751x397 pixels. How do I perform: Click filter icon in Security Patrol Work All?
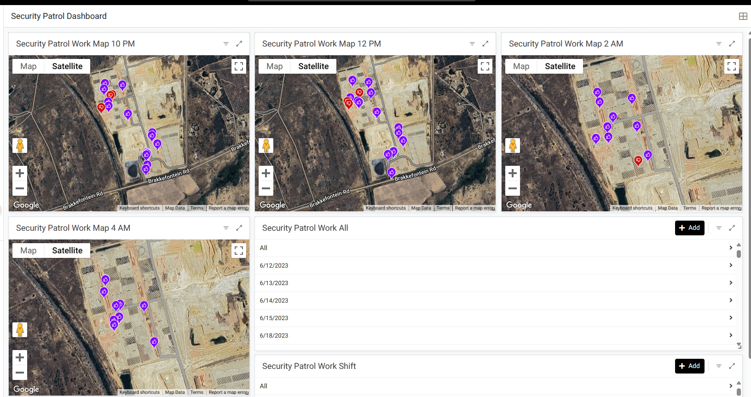coord(719,228)
